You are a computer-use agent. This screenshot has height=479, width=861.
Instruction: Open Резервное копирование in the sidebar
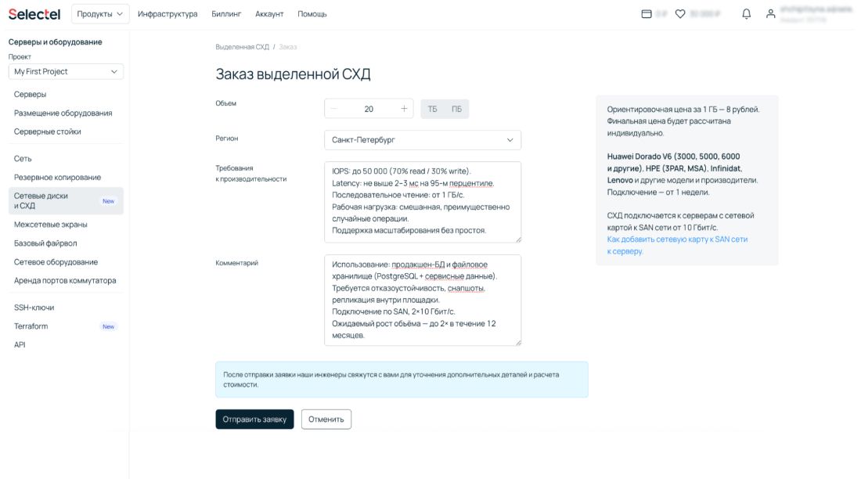57,177
